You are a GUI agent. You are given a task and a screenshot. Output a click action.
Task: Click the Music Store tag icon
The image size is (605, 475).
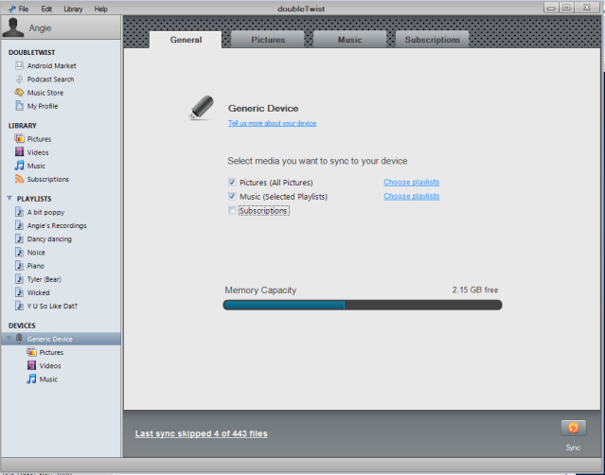pos(19,93)
